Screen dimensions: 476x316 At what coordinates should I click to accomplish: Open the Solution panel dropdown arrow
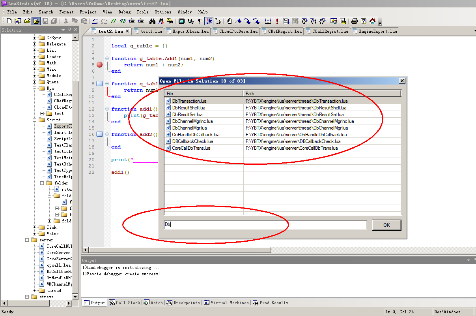[x=63, y=30]
